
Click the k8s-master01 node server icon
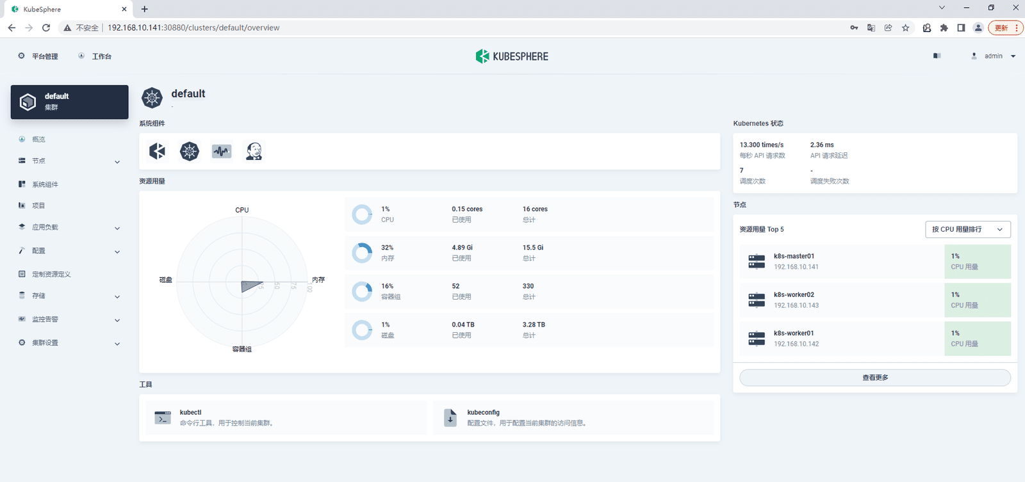click(x=757, y=261)
